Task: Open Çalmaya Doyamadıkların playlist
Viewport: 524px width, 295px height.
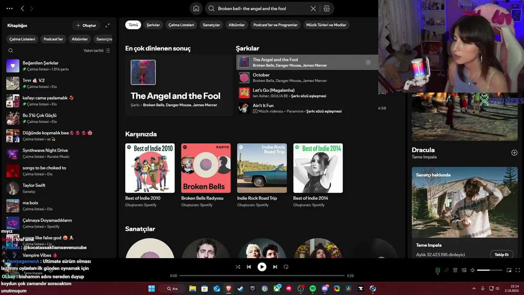Action: pyautogui.click(x=59, y=223)
